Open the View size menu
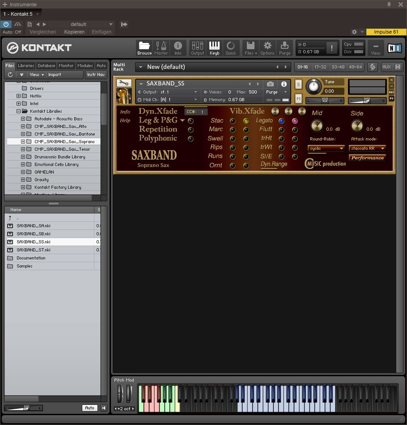The width and height of the screenshot is (407, 425). [375, 48]
